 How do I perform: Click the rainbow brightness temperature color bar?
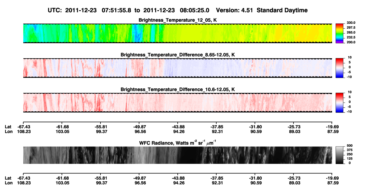340,33
